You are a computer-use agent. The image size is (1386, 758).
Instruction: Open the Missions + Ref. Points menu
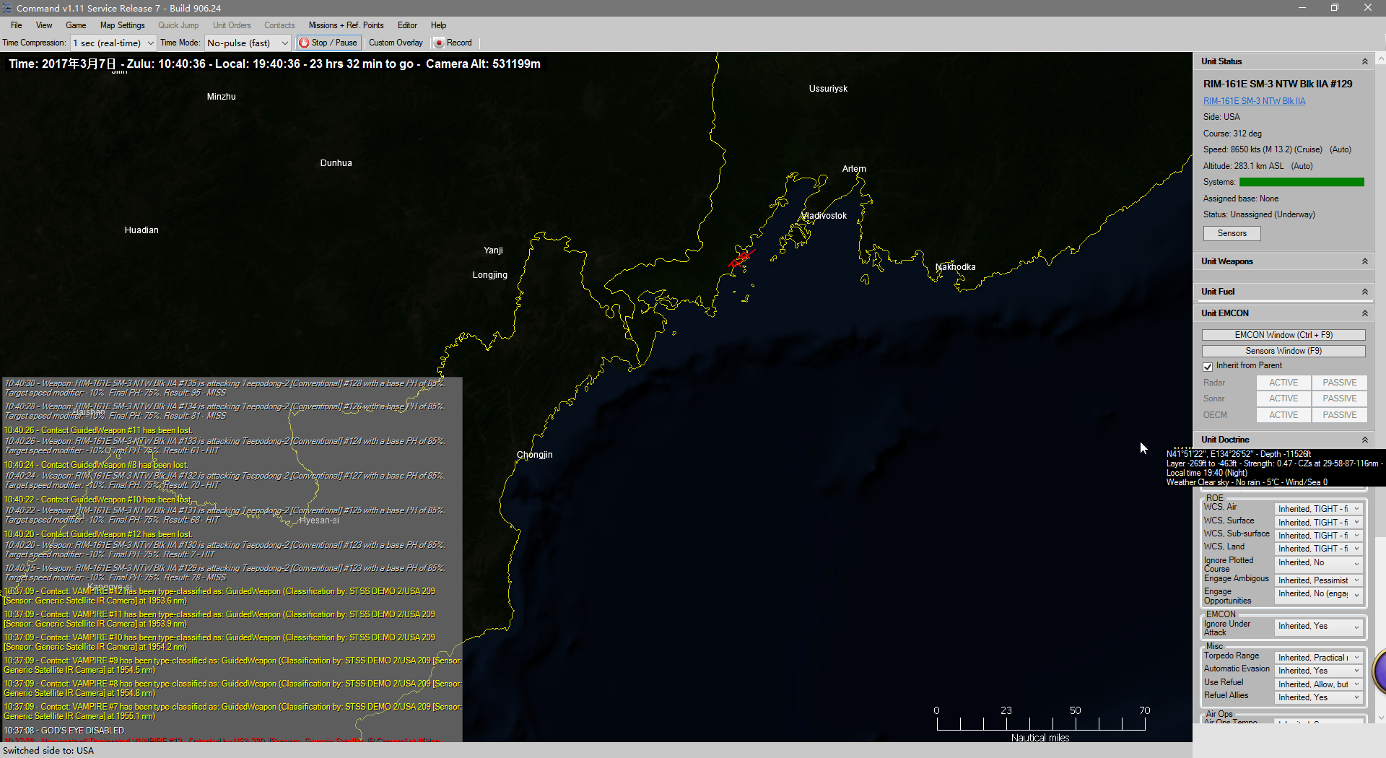click(x=346, y=25)
